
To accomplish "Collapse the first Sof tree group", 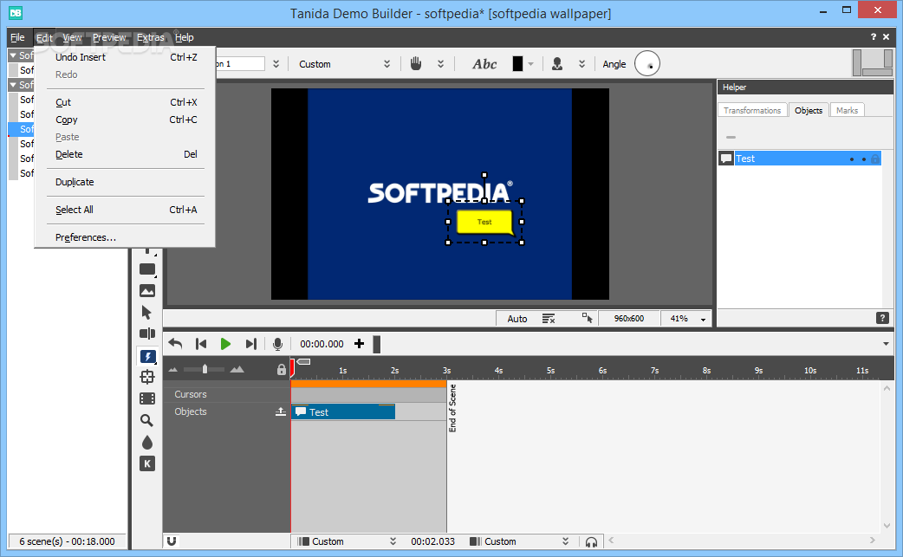I will [x=13, y=55].
